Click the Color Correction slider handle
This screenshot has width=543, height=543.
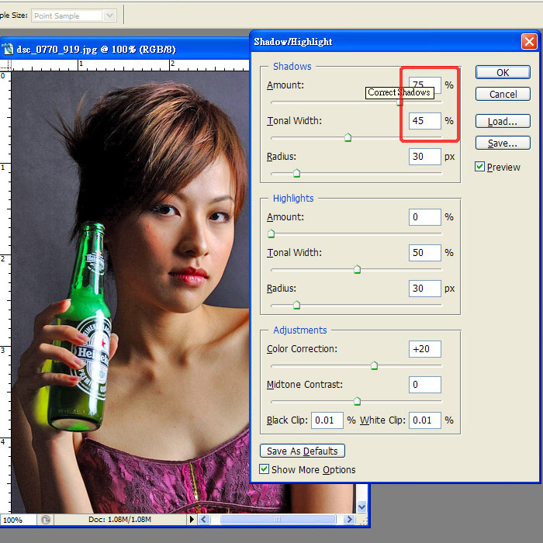tap(374, 365)
